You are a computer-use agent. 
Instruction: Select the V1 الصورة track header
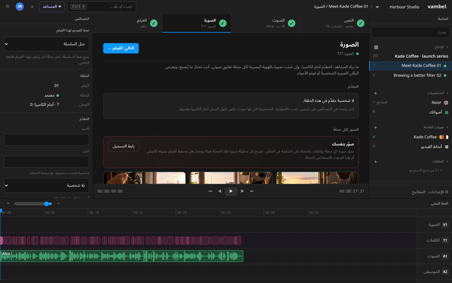click(435, 225)
